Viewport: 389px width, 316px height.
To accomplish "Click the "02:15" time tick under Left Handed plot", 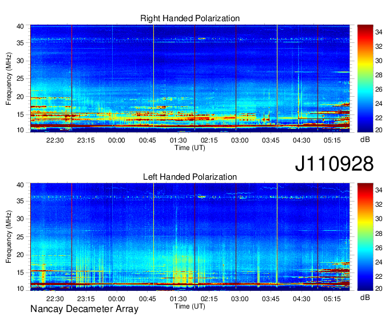I will pos(209,299).
